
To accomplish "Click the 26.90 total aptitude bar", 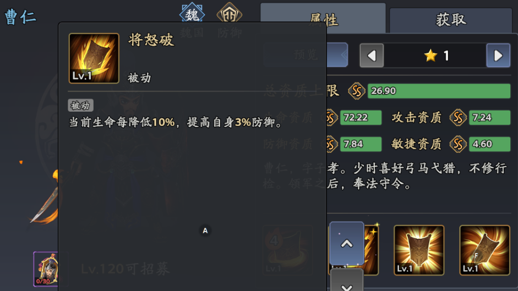I will [x=439, y=91].
